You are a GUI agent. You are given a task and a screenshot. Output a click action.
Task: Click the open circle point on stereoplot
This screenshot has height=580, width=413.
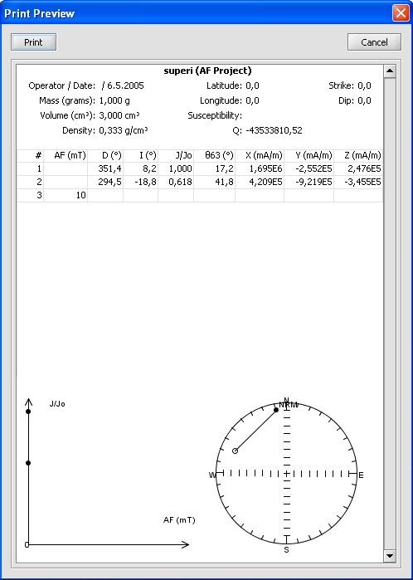[x=235, y=451]
